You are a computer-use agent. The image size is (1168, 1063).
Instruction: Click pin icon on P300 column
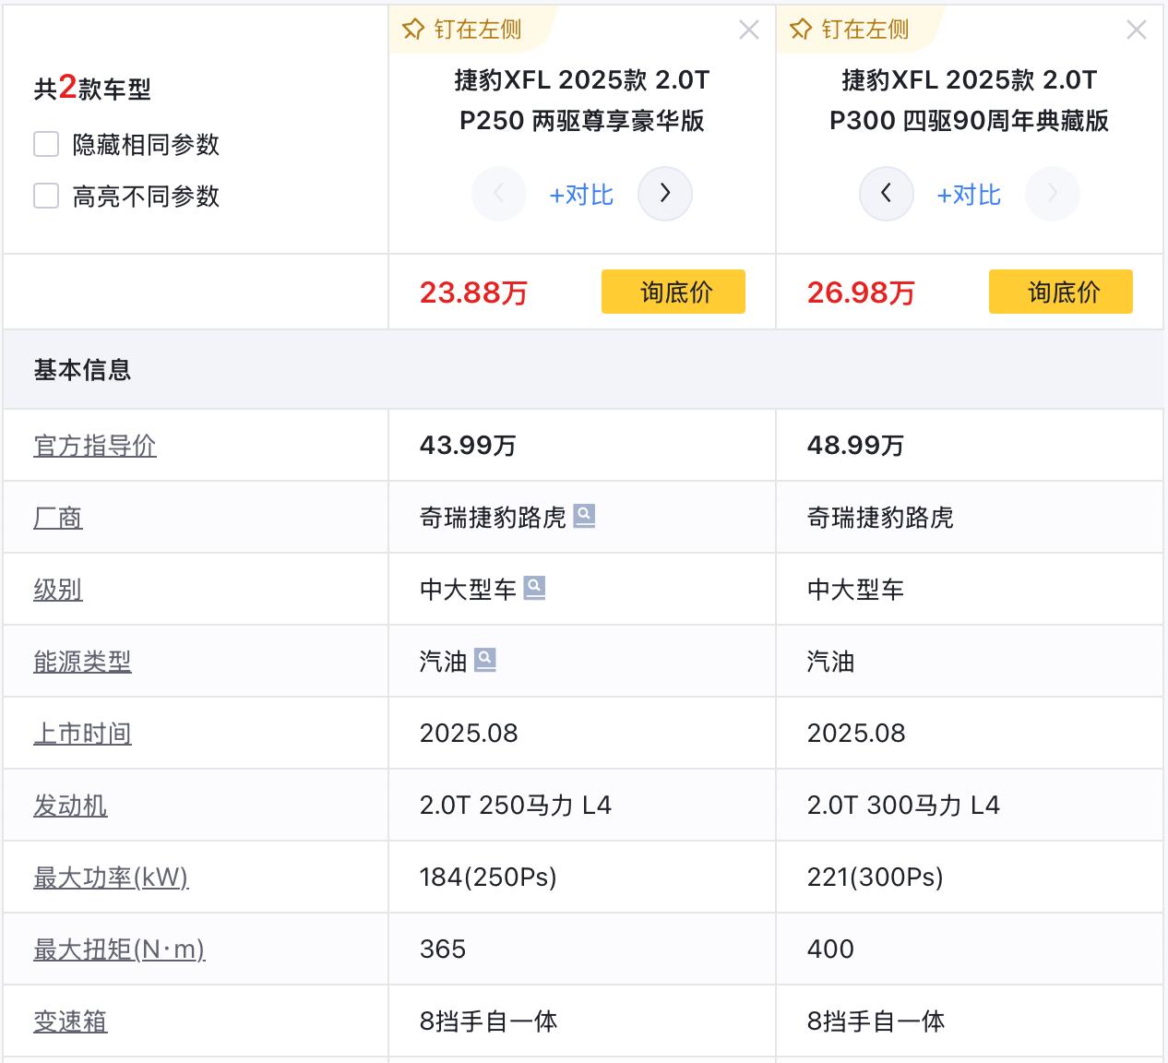point(801,30)
